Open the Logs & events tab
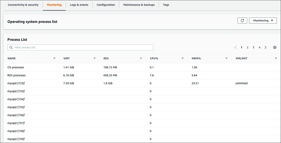Viewport: 281px width, 143px height. (79, 5)
